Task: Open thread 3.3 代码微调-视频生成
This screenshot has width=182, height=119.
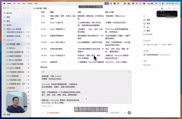Action: pyautogui.click(x=16, y=72)
